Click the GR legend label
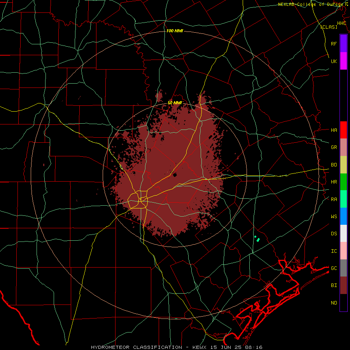 click(334, 147)
